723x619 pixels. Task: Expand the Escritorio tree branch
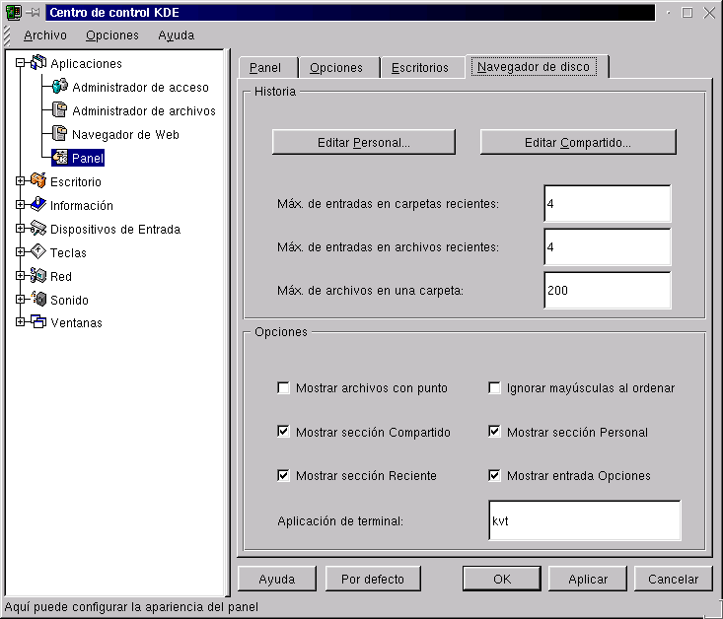[x=20, y=181]
